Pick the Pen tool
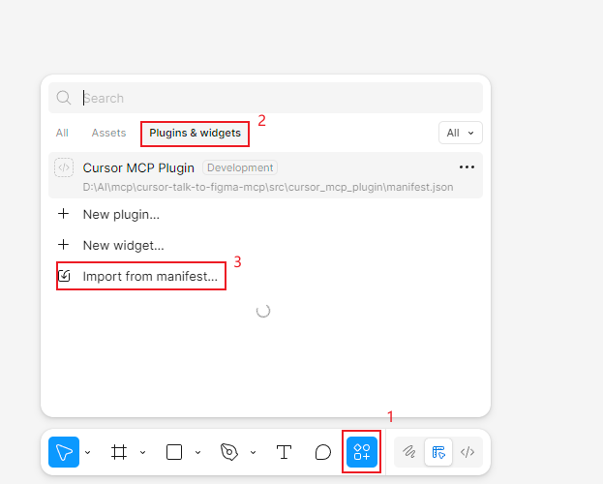This screenshot has width=603, height=484. (229, 452)
